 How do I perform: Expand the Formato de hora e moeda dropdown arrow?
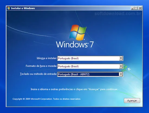(x=121, y=66)
